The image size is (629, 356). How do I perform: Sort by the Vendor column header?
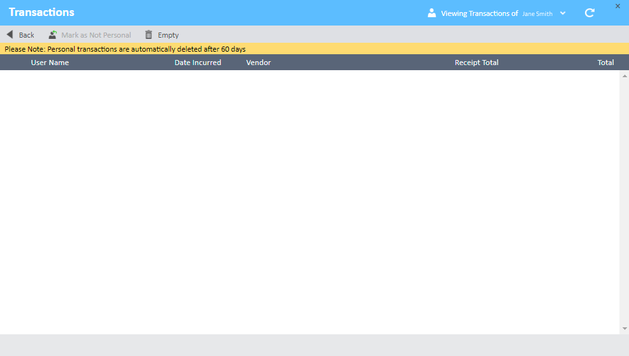[258, 63]
